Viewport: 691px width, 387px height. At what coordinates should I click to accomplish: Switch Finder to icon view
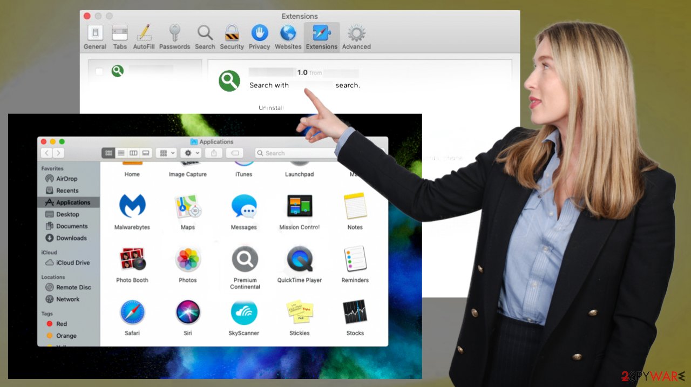point(109,153)
